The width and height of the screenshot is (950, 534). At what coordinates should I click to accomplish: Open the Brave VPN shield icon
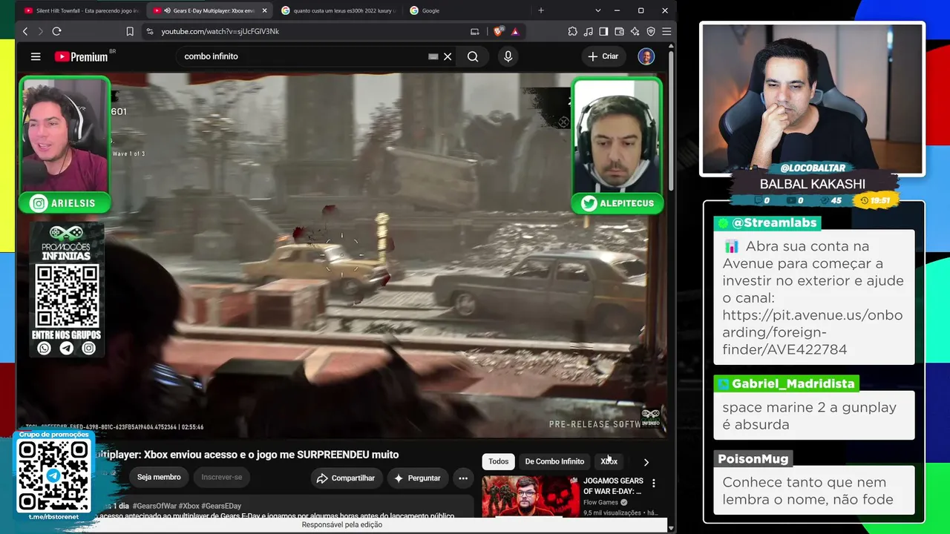point(651,31)
